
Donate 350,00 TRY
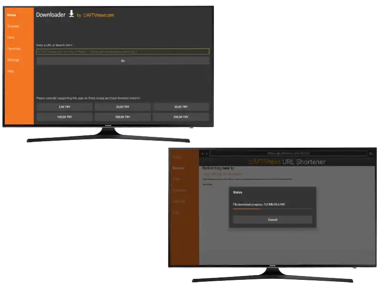pyautogui.click(x=181, y=117)
